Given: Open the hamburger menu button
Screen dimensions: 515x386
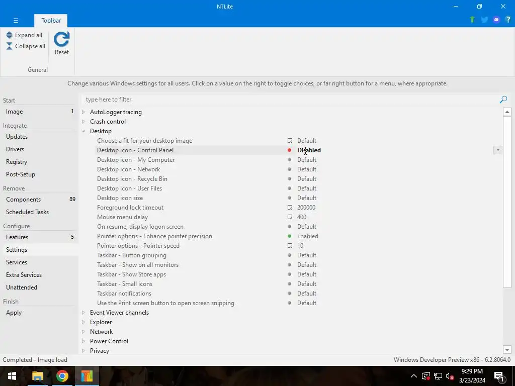Looking at the screenshot, I should click(16, 20).
